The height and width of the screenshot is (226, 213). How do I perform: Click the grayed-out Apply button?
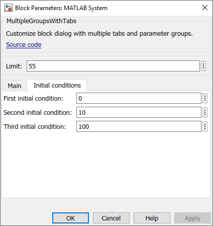point(192,218)
